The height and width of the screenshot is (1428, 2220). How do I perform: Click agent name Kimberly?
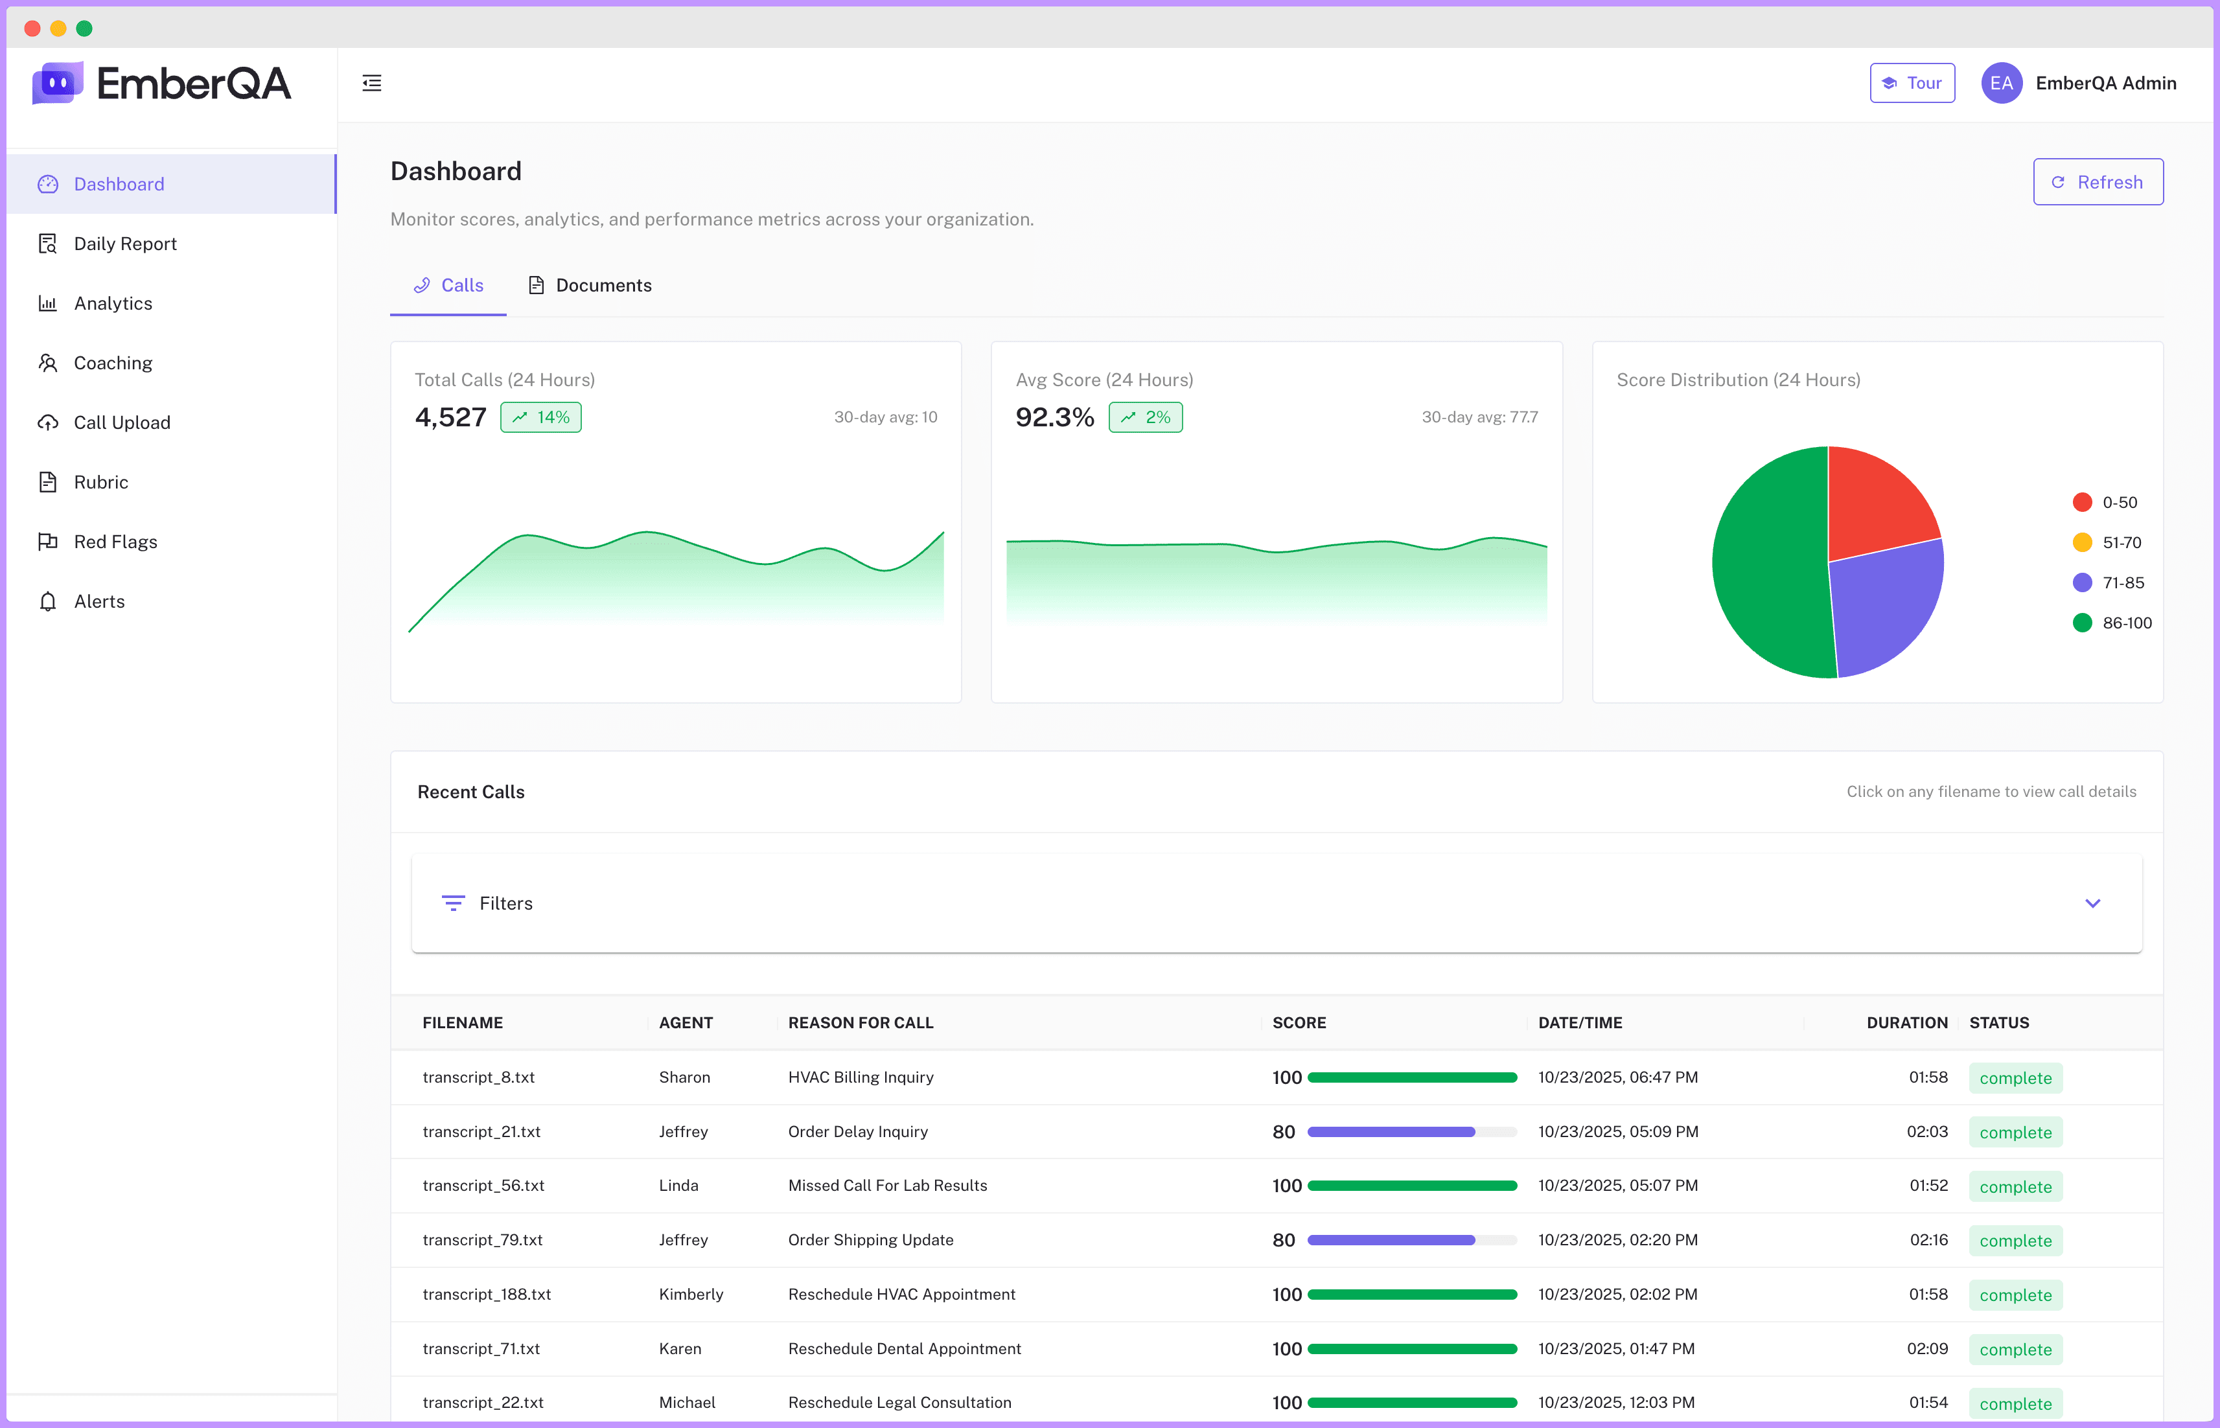(691, 1295)
